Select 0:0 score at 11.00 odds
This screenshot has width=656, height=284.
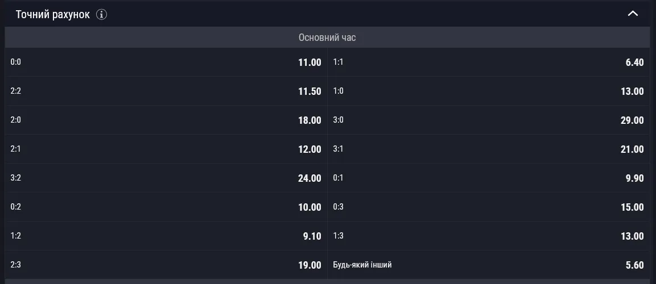point(166,62)
